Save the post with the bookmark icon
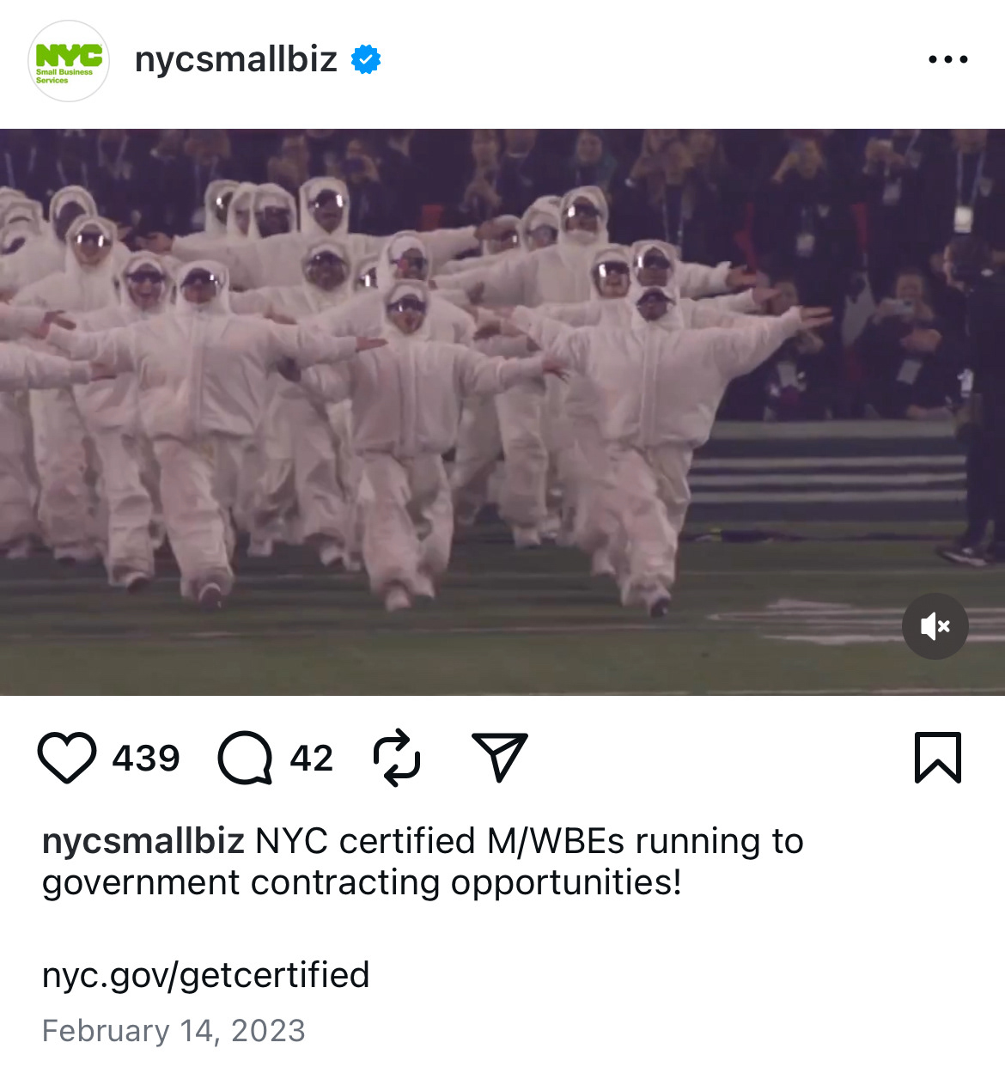The height and width of the screenshot is (1073, 1005). click(938, 758)
